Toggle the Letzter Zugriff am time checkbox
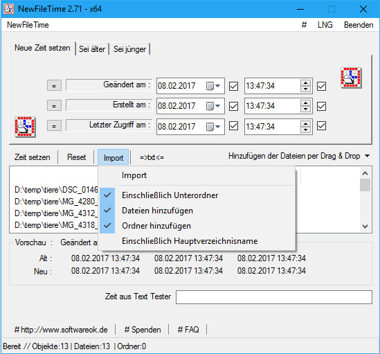This screenshot has width=380, height=354. [322, 126]
